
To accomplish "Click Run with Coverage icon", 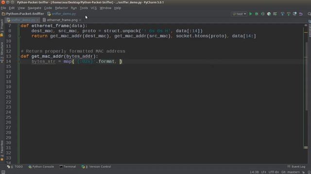I will (x=262, y=14).
